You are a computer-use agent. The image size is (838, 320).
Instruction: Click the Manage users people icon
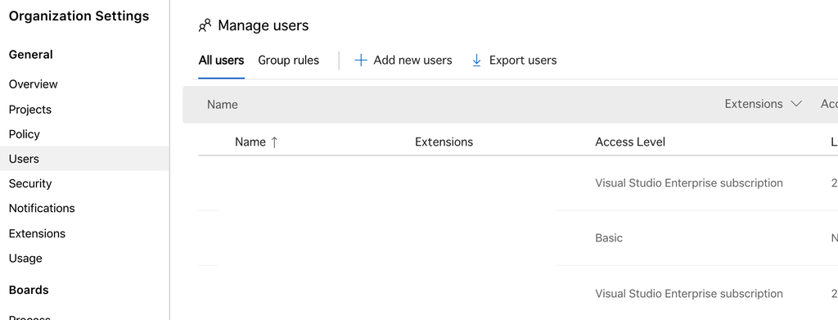(205, 25)
